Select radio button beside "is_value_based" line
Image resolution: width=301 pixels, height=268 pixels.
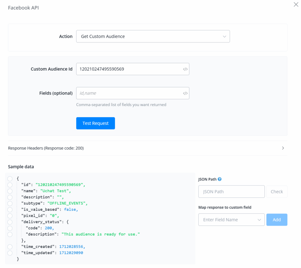(x=10, y=210)
